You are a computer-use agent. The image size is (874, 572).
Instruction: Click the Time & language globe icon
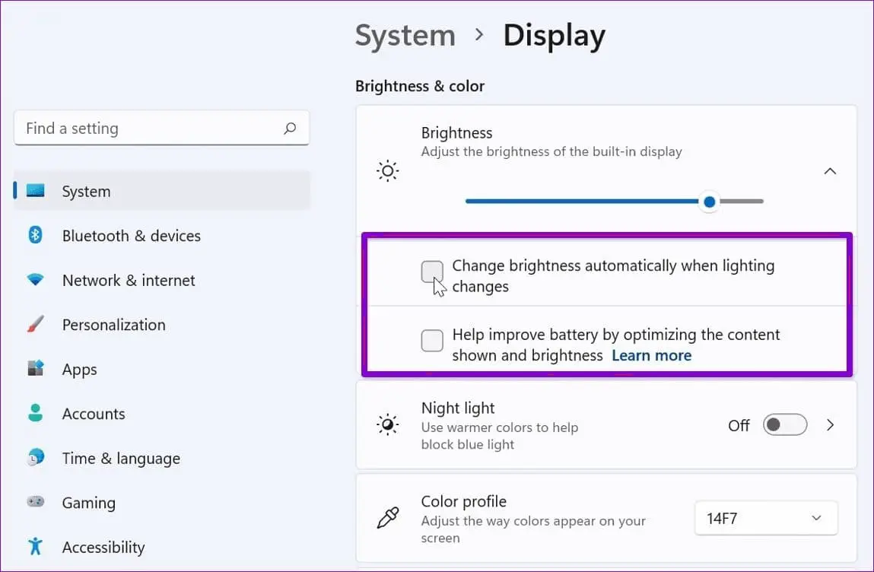click(36, 458)
